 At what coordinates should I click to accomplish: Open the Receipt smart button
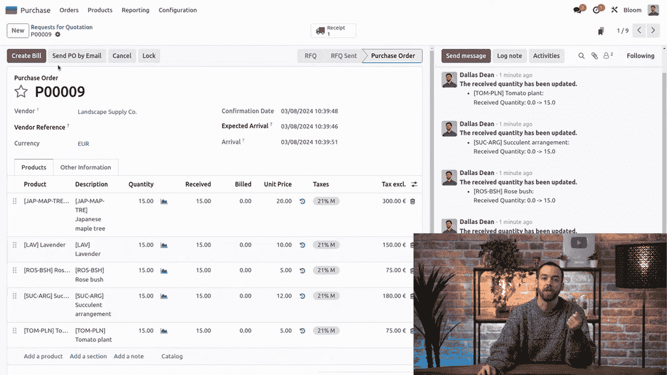coord(333,31)
